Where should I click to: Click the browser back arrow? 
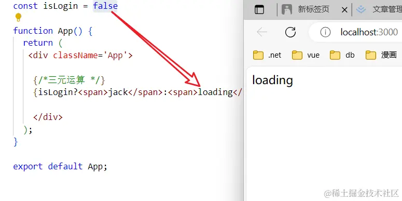click(262, 32)
